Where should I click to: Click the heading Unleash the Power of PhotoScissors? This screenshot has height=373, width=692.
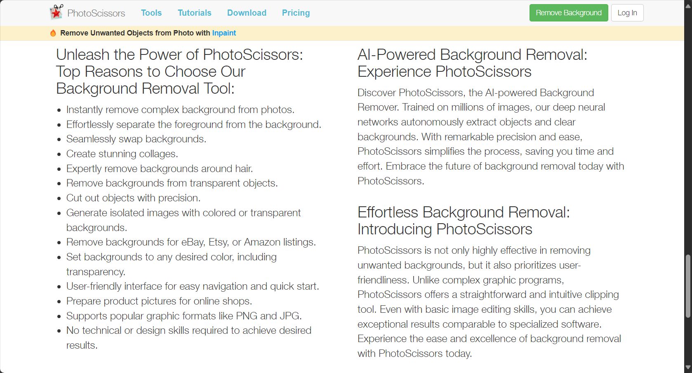point(179,71)
